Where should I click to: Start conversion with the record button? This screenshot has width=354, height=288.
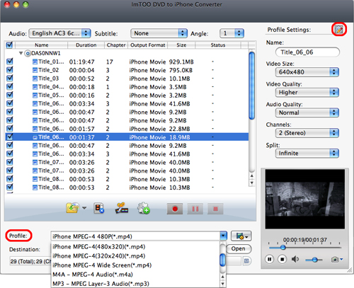click(175, 209)
